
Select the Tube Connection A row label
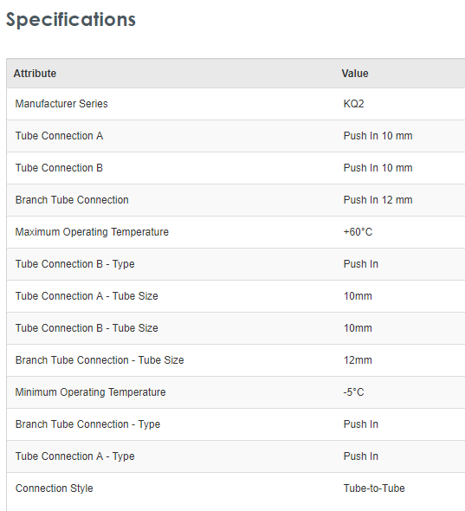59,136
